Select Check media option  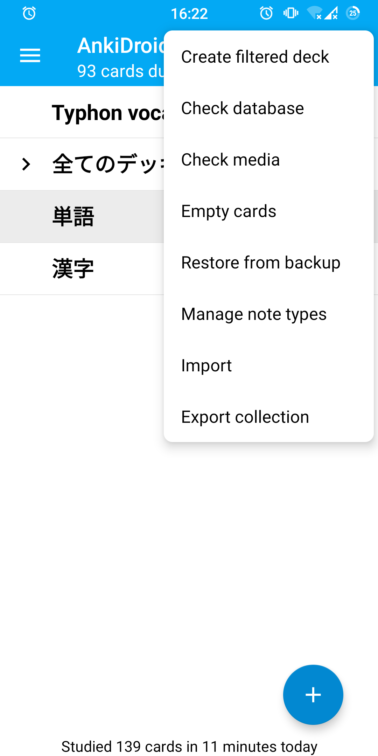click(x=268, y=160)
